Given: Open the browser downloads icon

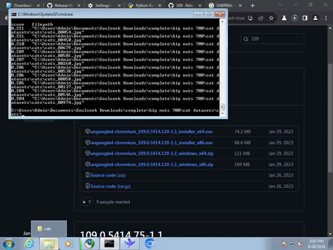Looking at the screenshot, I should (295, 18).
